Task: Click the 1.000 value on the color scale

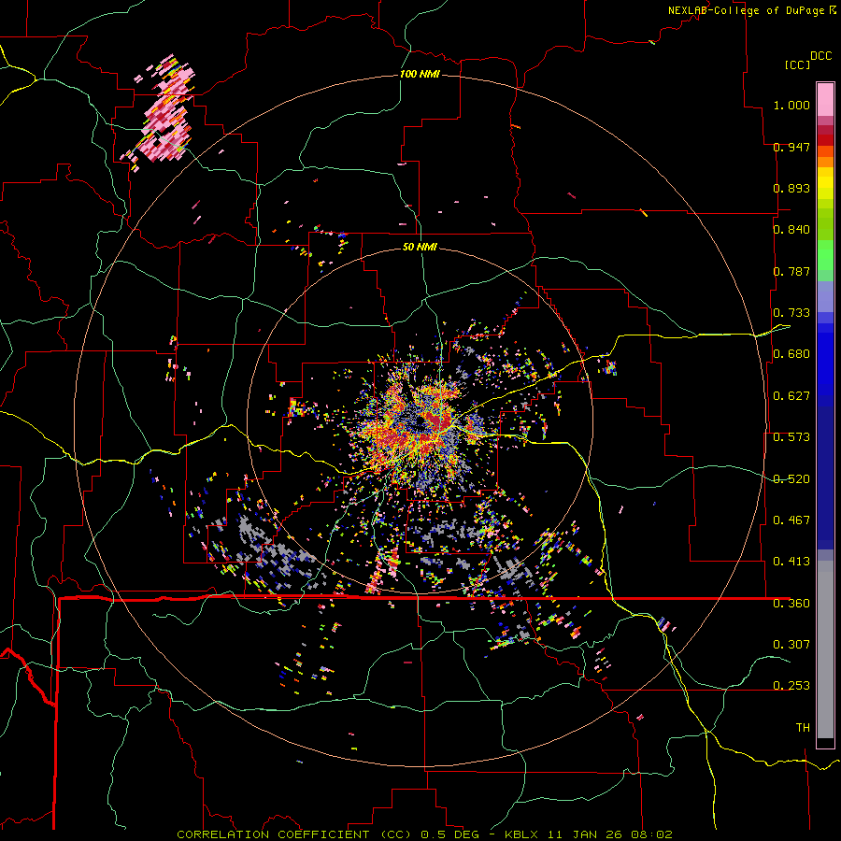Action: [x=791, y=105]
